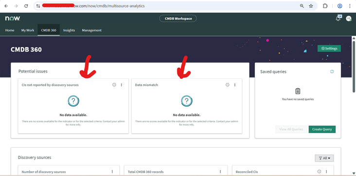Open more options on Data mismatch card
This screenshot has width=356, height=176.
pyautogui.click(x=235, y=85)
